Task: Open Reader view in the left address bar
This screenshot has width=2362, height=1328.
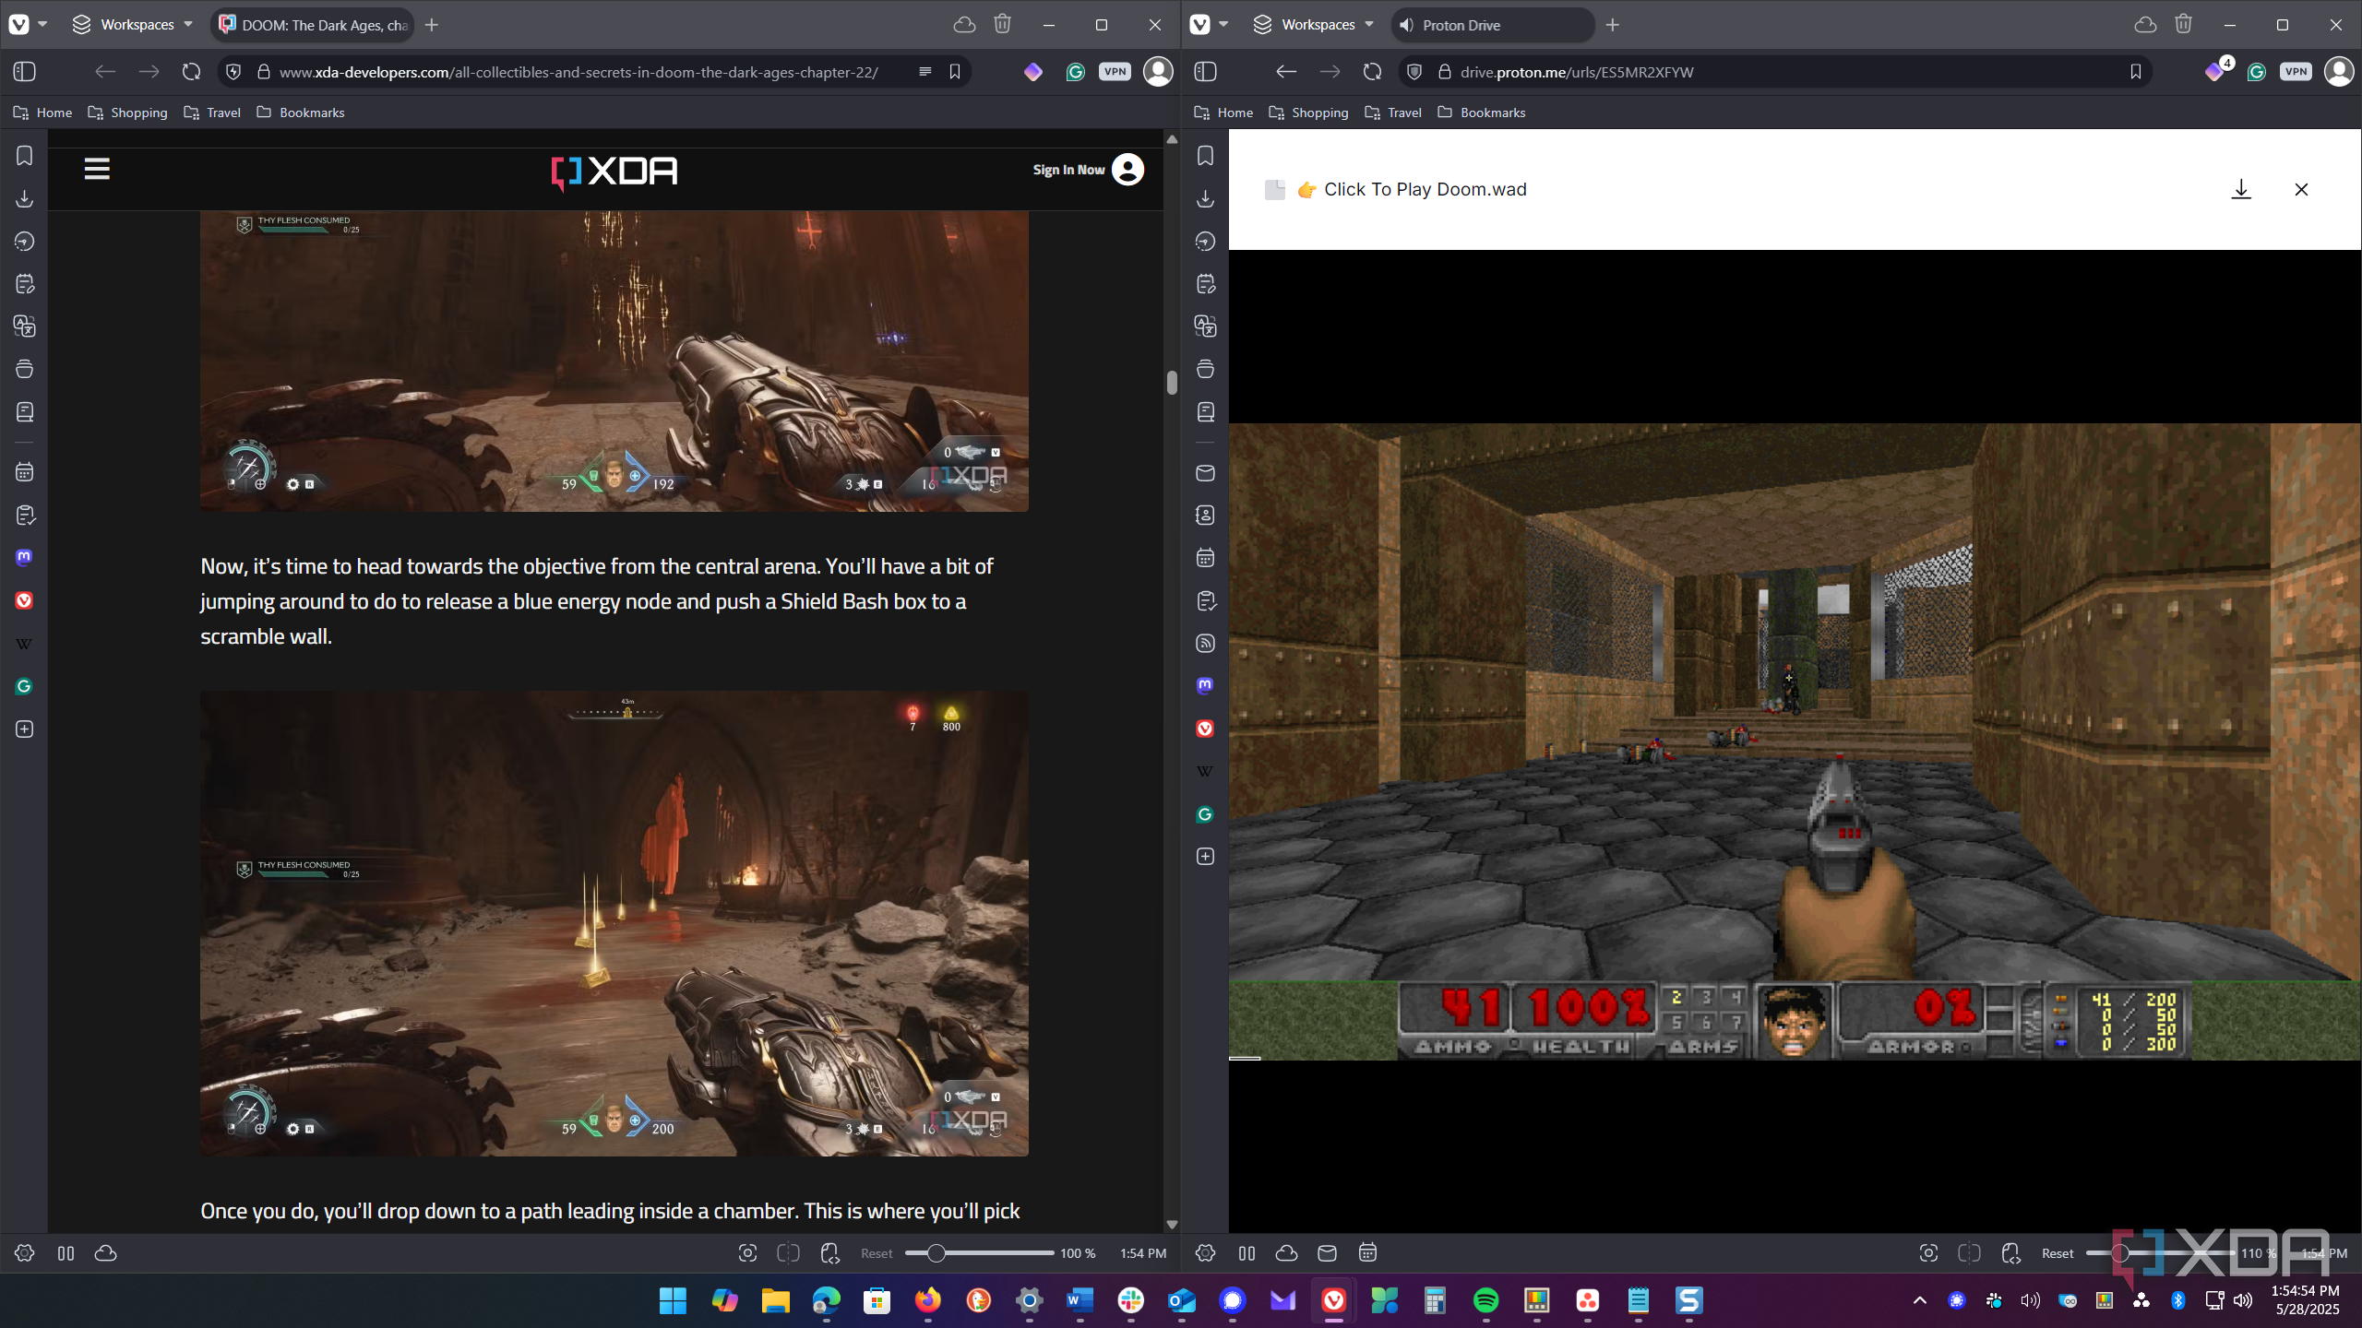Action: (x=925, y=72)
